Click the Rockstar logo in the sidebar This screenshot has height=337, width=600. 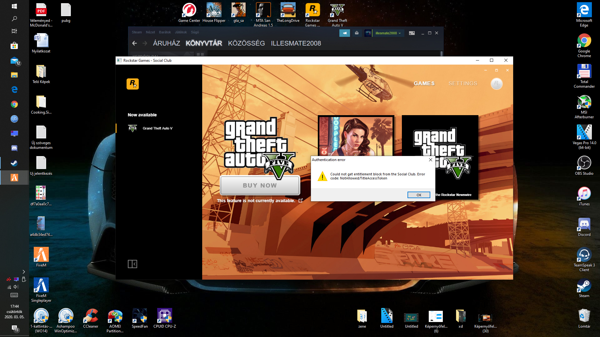pyautogui.click(x=132, y=84)
